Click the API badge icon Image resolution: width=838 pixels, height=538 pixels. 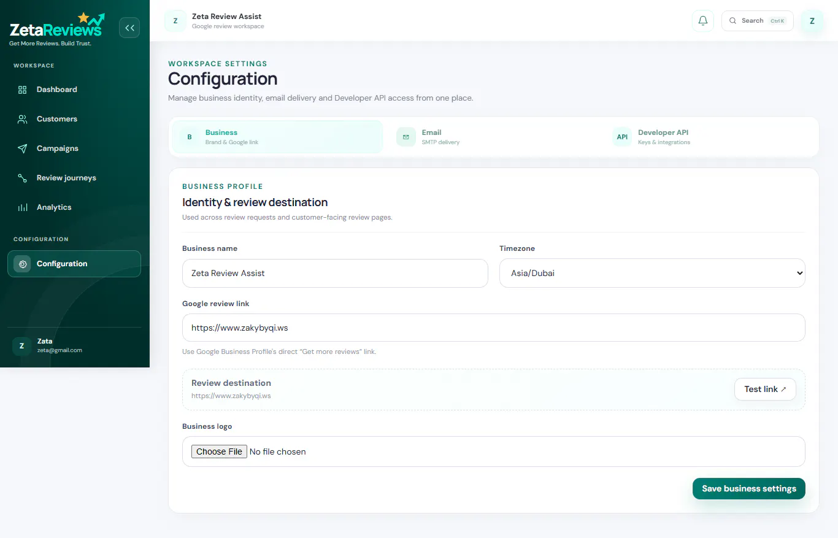(622, 137)
